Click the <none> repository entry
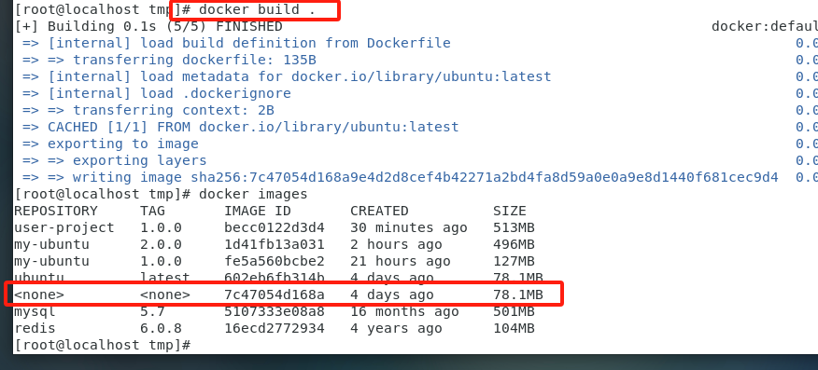818x370 pixels. (x=39, y=295)
